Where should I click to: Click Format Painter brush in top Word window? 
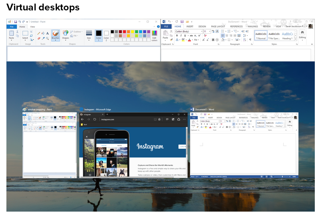point(171,40)
